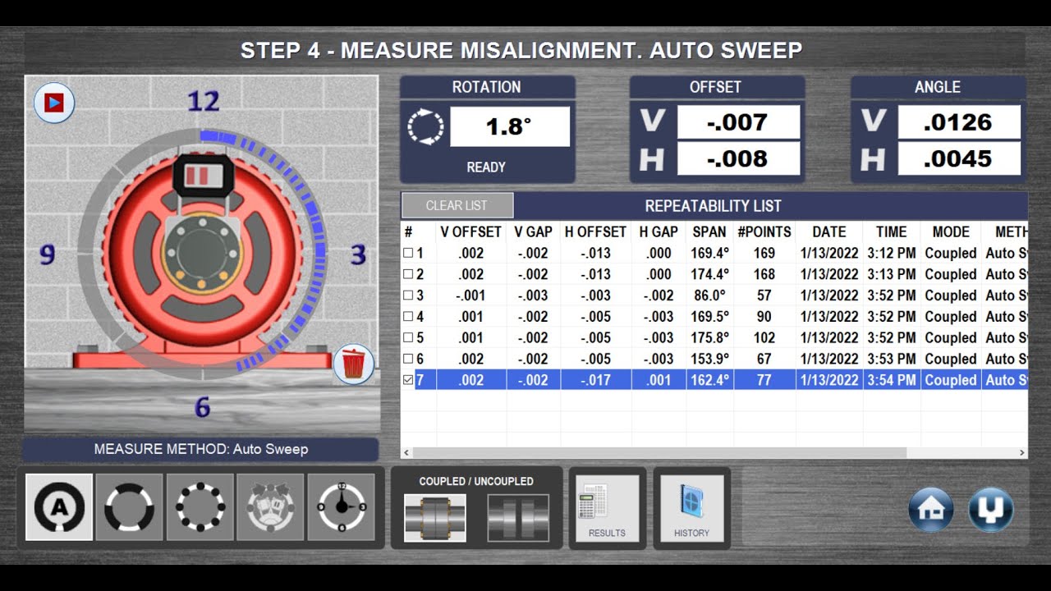
Task: Click the play icon on the sensor view
Action: [54, 103]
